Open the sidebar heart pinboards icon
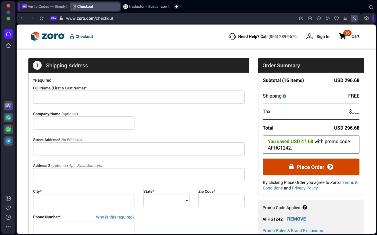The width and height of the screenshot is (377, 235). pos(8,208)
